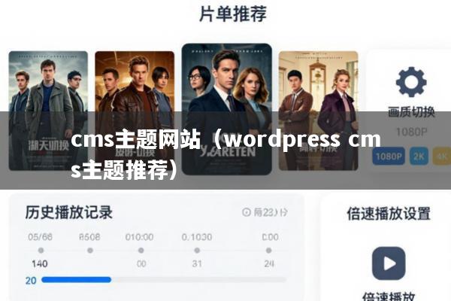This screenshot has height=301, width=451.
Task: Click the 历史播放记录 heading
Action: (x=68, y=212)
